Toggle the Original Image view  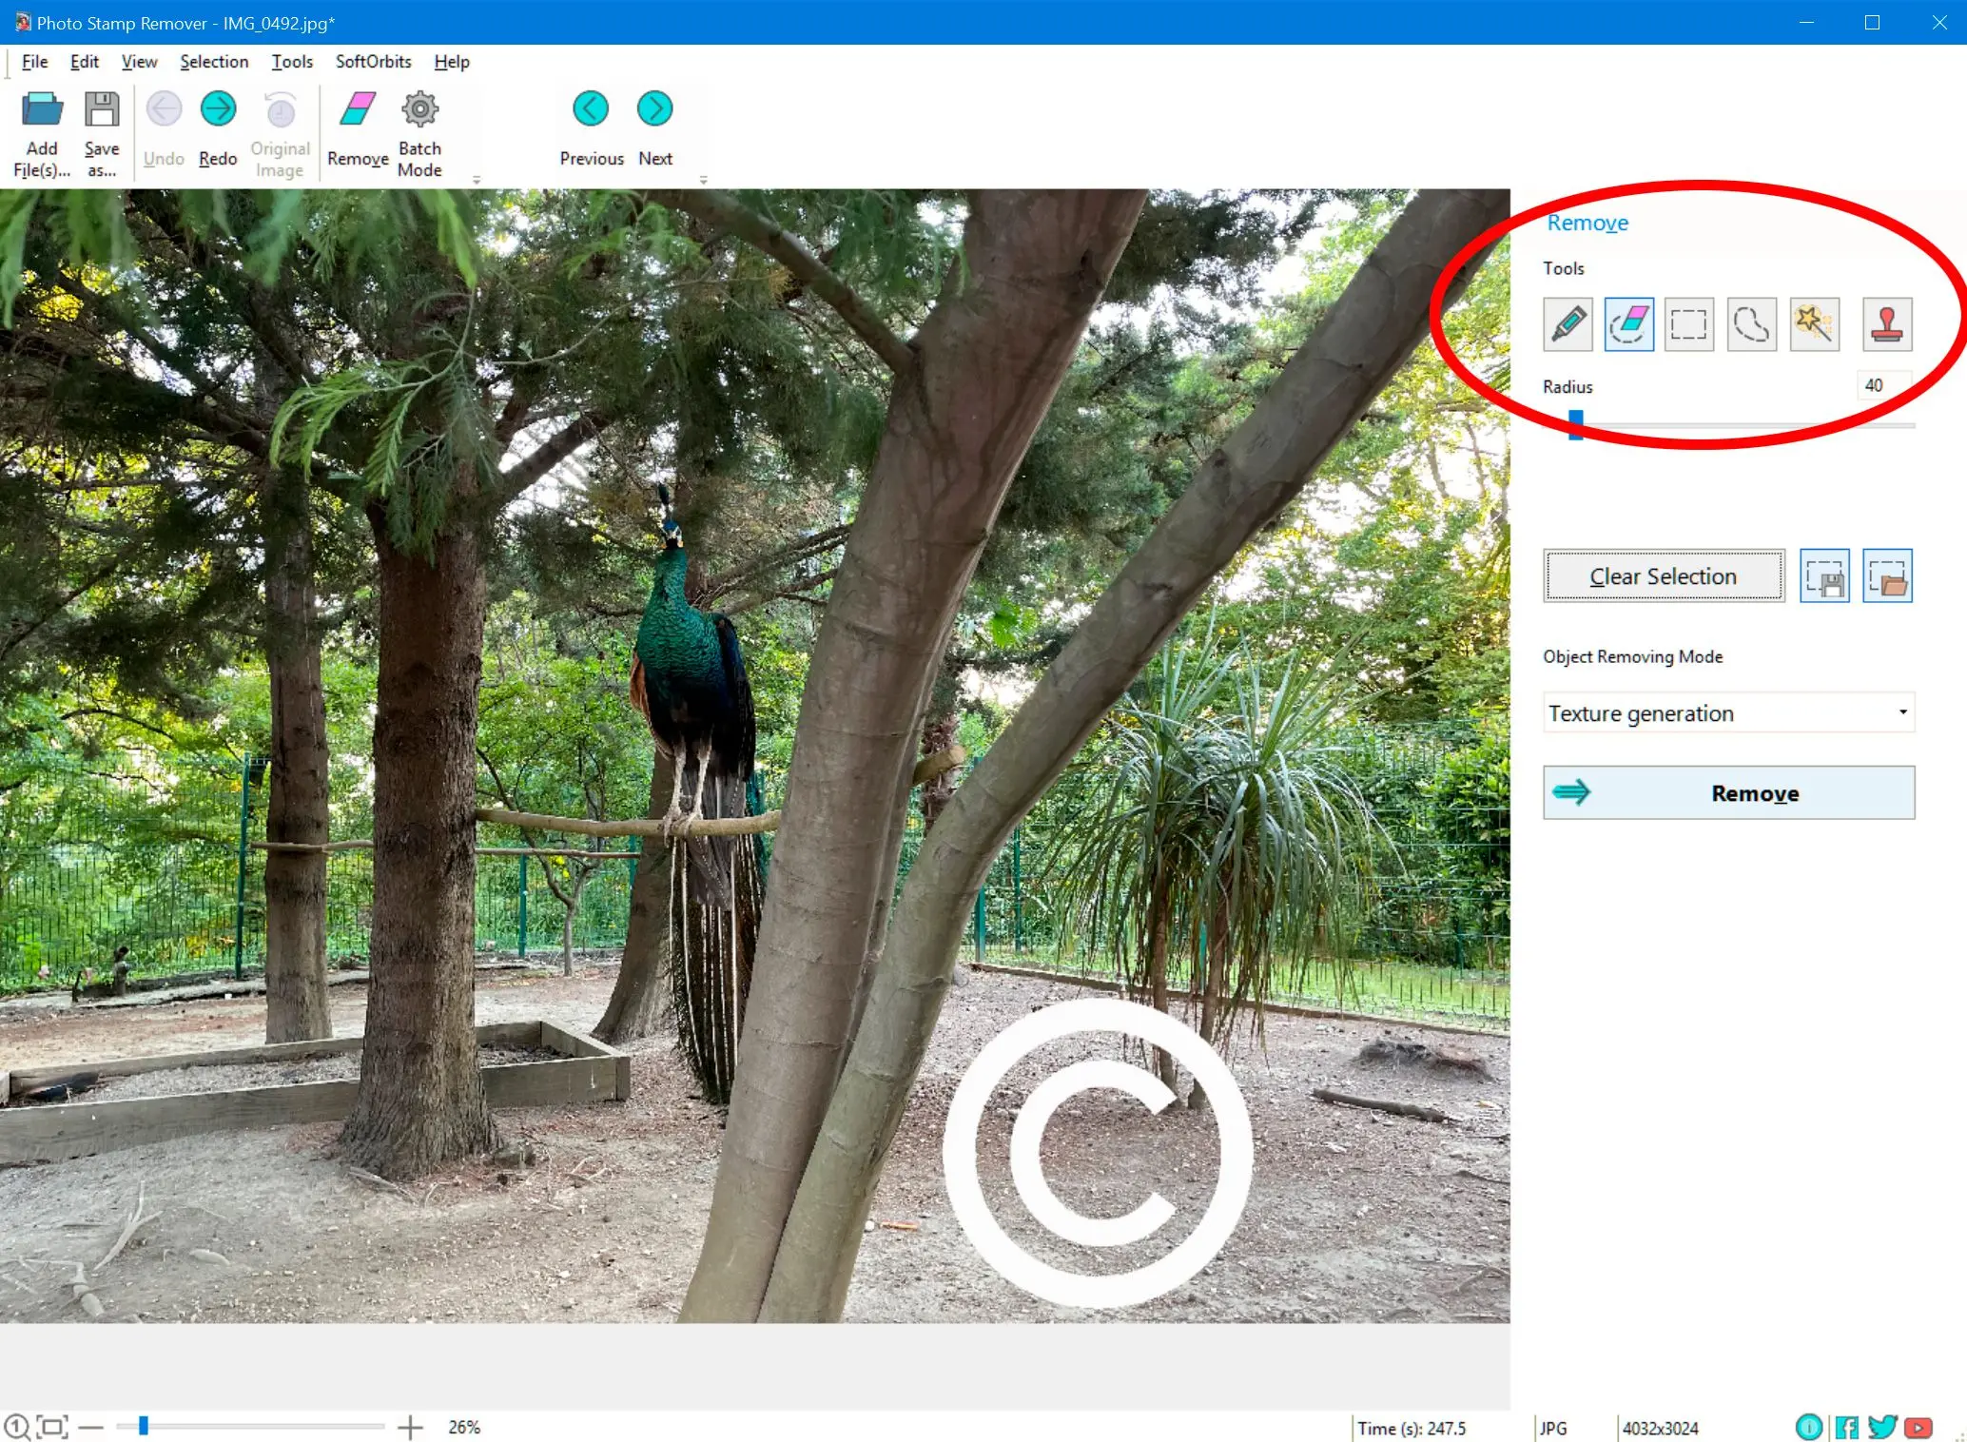click(x=280, y=131)
